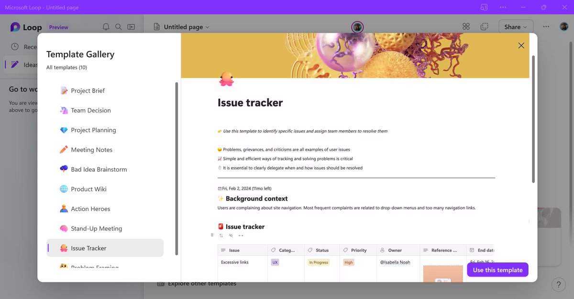Click the Priority column header
The image size is (574, 299).
(x=358, y=250)
